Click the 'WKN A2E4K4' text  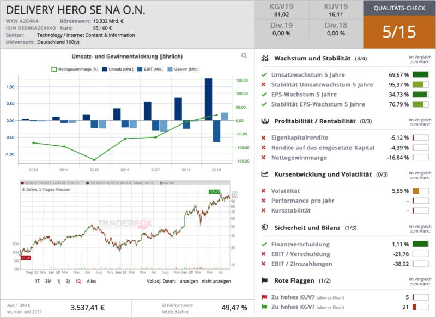pos(22,21)
